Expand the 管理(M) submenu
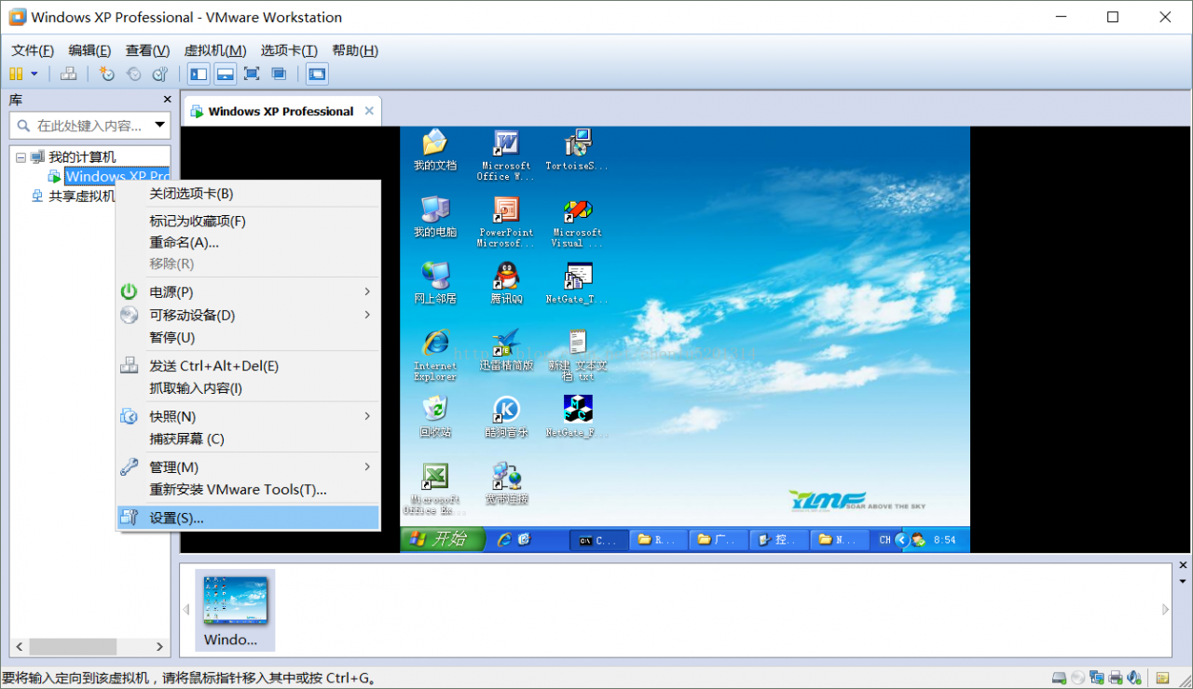This screenshot has width=1193, height=689. click(248, 467)
